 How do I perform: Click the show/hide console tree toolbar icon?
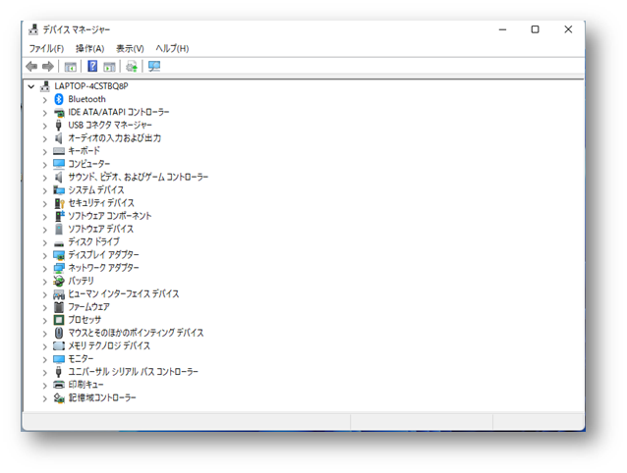[x=71, y=67]
